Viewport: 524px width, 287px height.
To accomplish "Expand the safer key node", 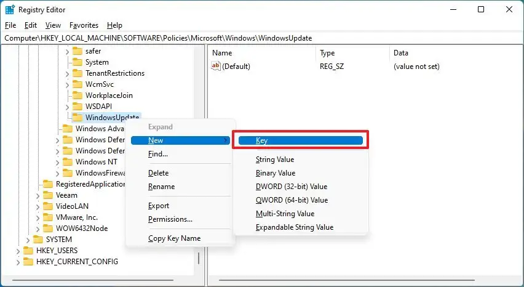I will 67,51.
